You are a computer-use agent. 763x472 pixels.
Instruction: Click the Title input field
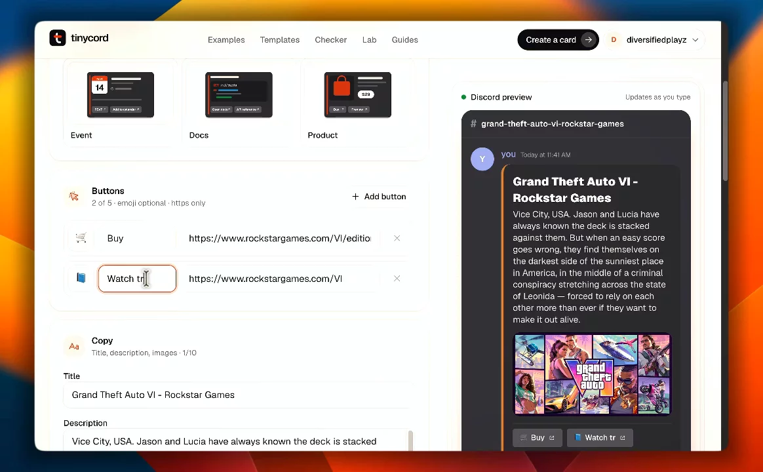click(239, 395)
